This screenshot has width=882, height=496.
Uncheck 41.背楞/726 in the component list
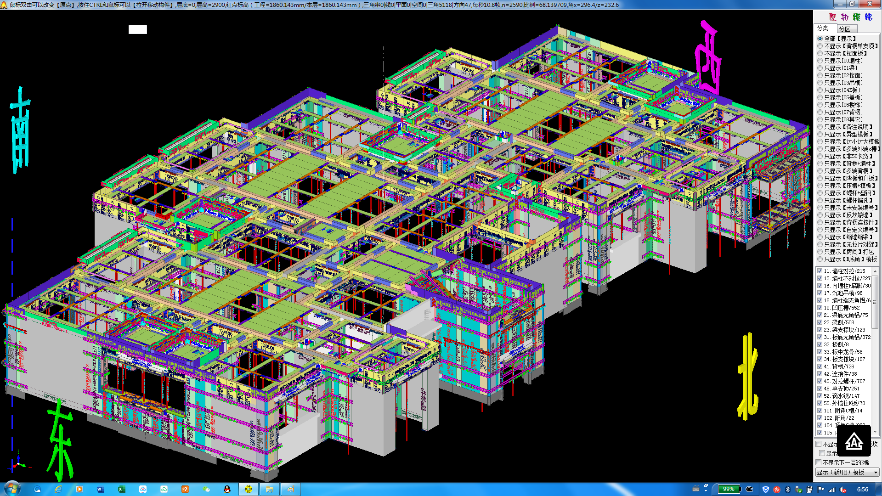tap(820, 366)
